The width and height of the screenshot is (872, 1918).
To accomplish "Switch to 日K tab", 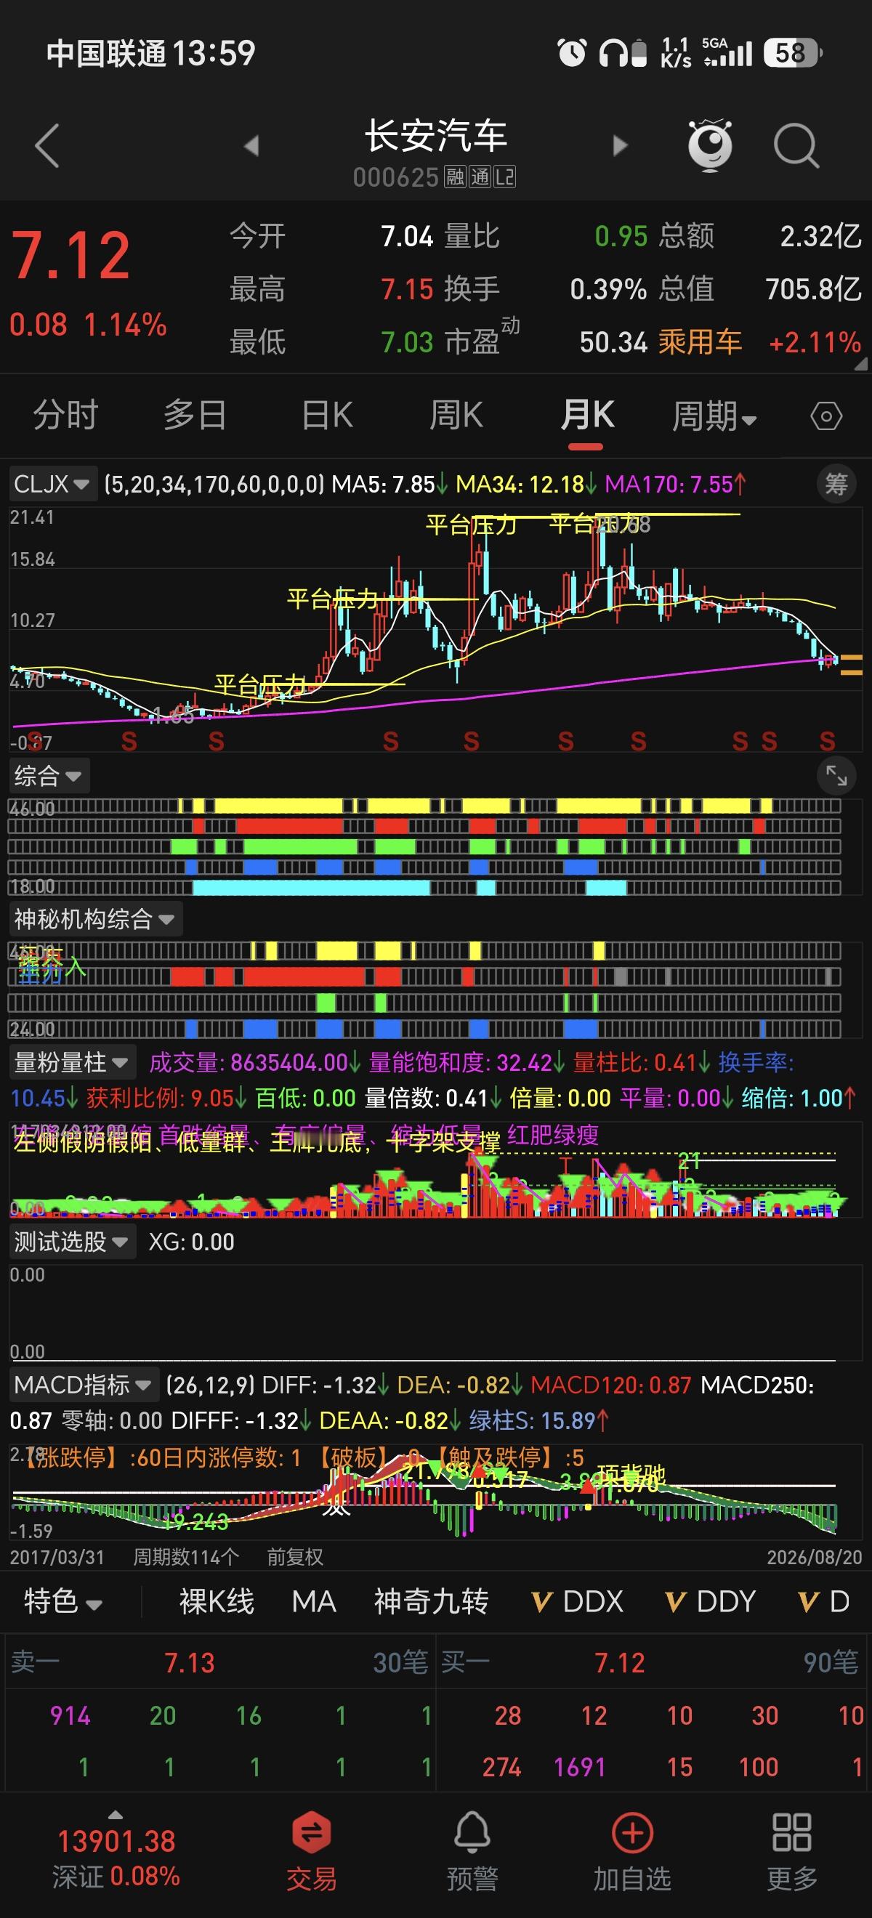I will 327,415.
